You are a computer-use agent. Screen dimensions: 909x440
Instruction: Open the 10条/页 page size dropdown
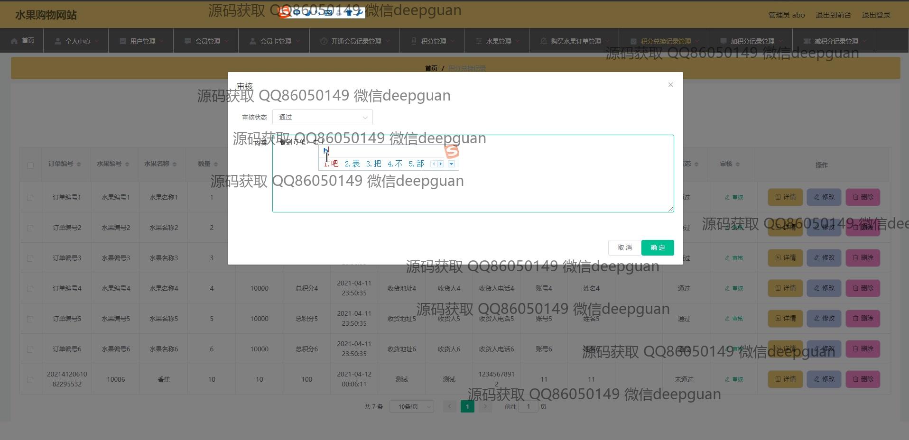[411, 407]
